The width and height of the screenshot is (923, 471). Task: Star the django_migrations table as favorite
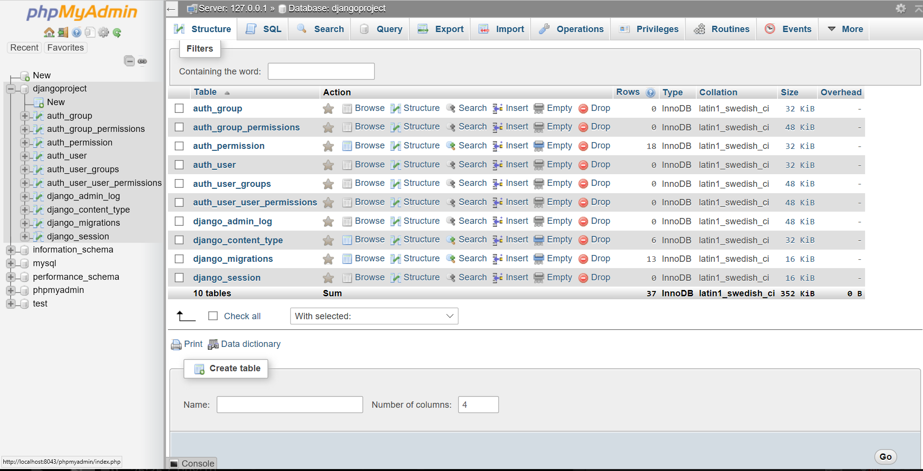tap(329, 259)
